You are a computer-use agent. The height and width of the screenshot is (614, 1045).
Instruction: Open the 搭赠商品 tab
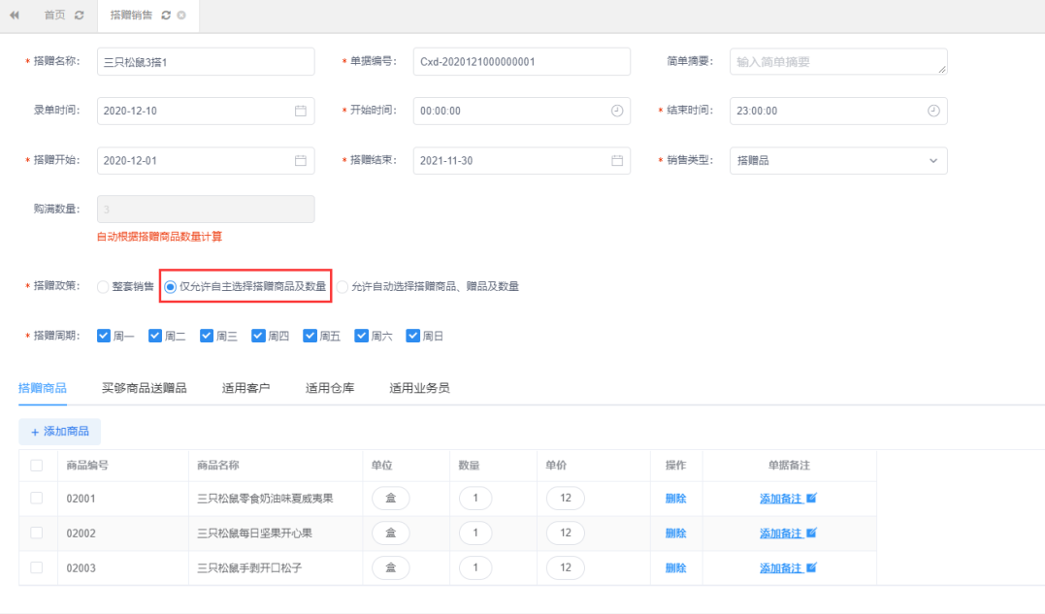(43, 388)
